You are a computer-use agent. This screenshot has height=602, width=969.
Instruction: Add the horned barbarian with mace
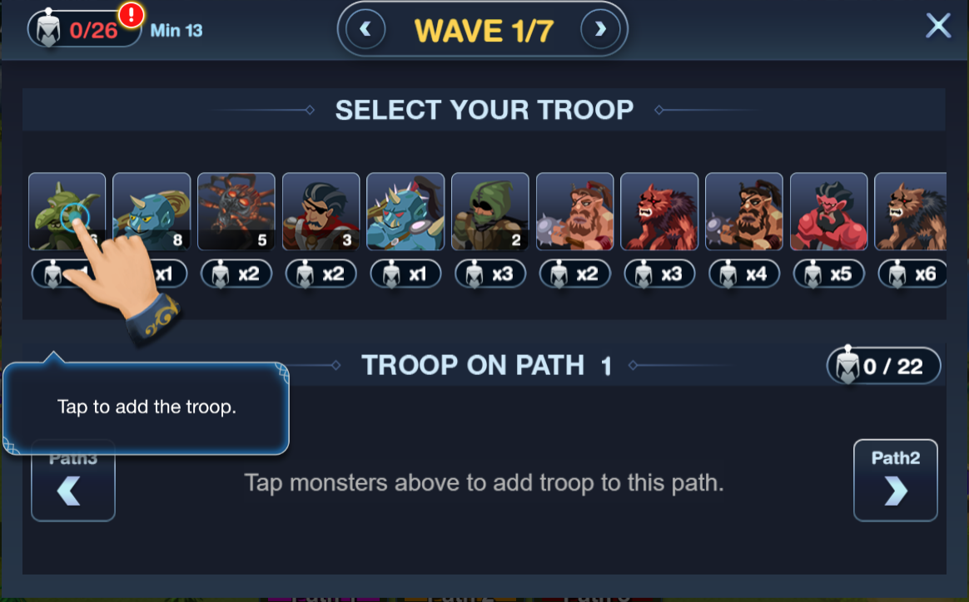click(574, 212)
